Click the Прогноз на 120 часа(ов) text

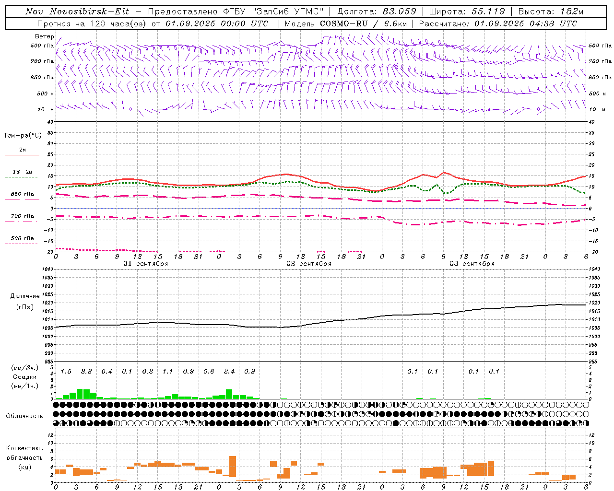(92, 23)
